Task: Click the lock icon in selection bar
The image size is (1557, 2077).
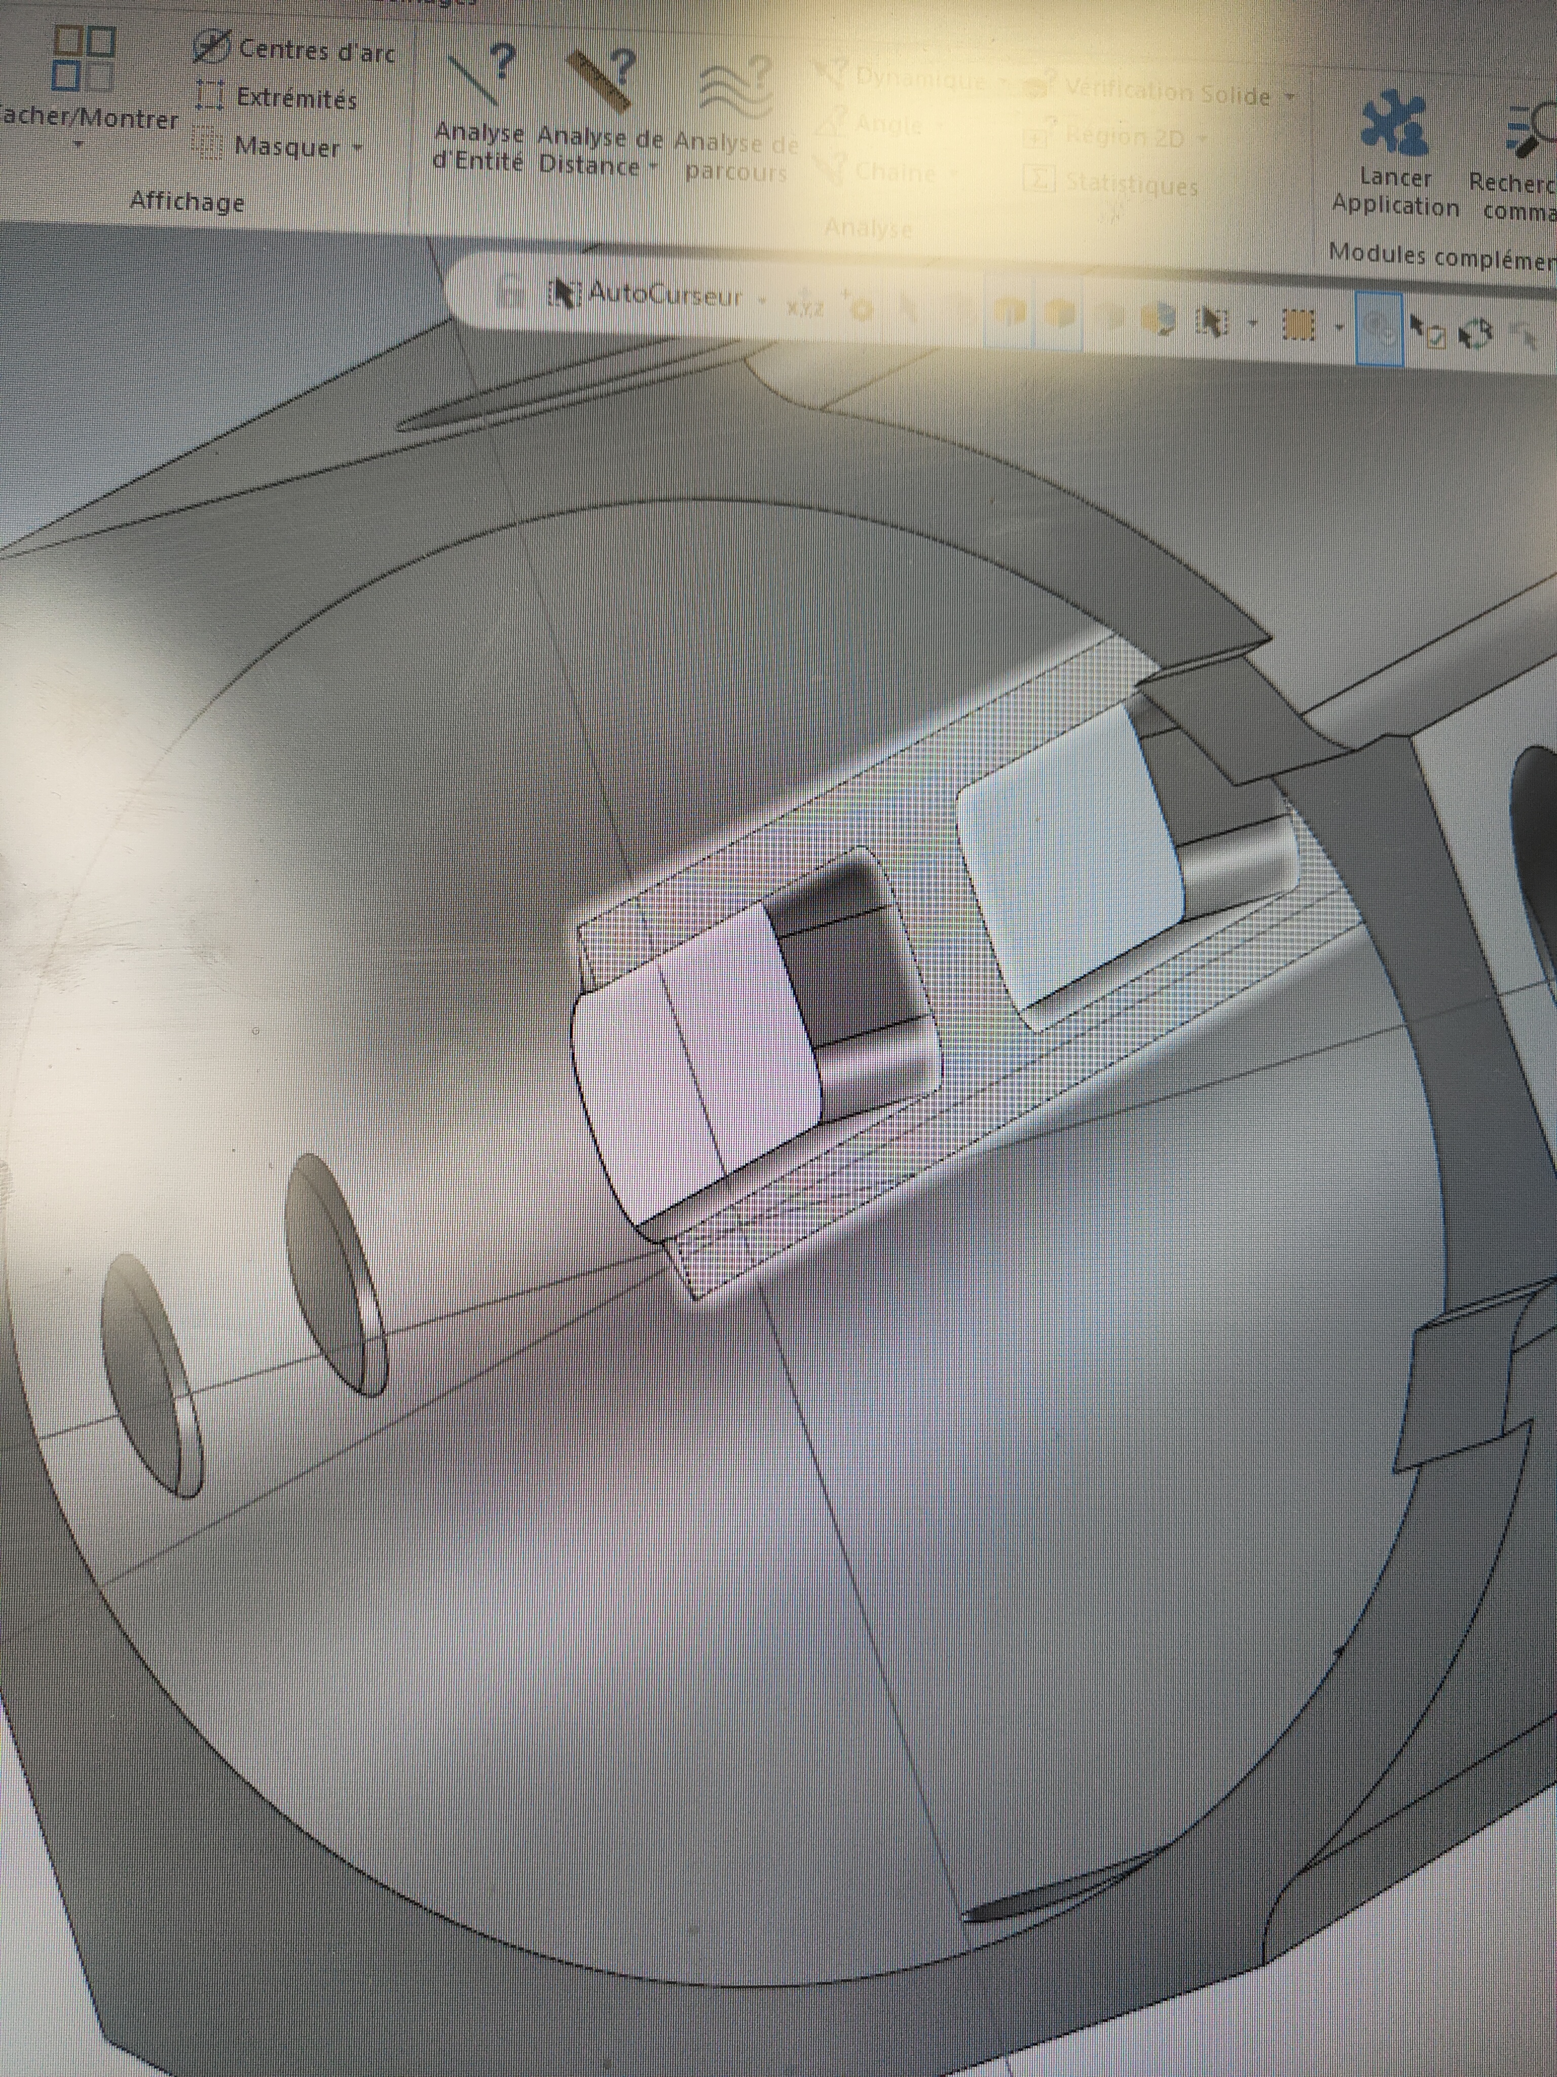Action: 509,290
